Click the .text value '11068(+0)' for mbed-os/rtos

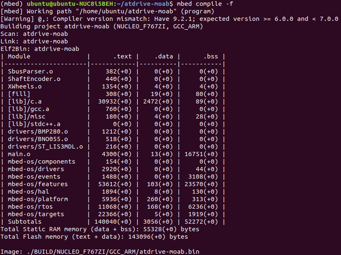point(115,207)
